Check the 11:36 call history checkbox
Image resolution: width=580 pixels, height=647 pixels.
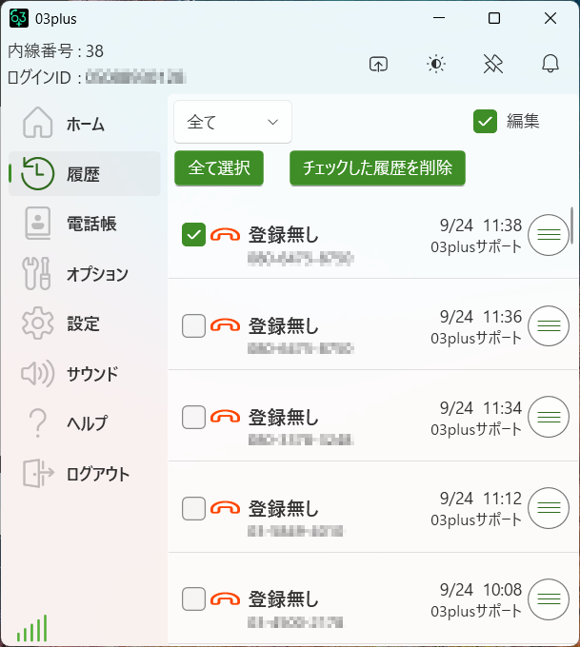tap(193, 325)
